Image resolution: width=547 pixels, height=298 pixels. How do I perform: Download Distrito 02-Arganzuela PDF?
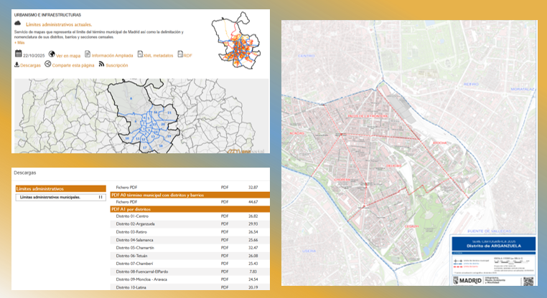(x=190, y=223)
